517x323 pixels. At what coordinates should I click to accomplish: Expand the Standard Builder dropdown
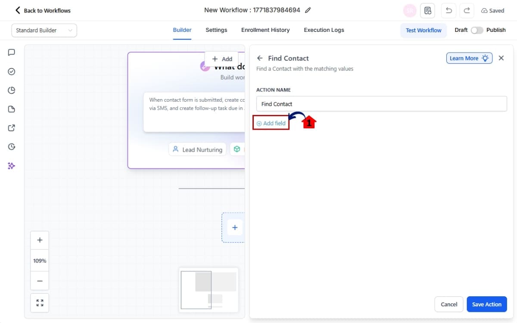pos(44,30)
